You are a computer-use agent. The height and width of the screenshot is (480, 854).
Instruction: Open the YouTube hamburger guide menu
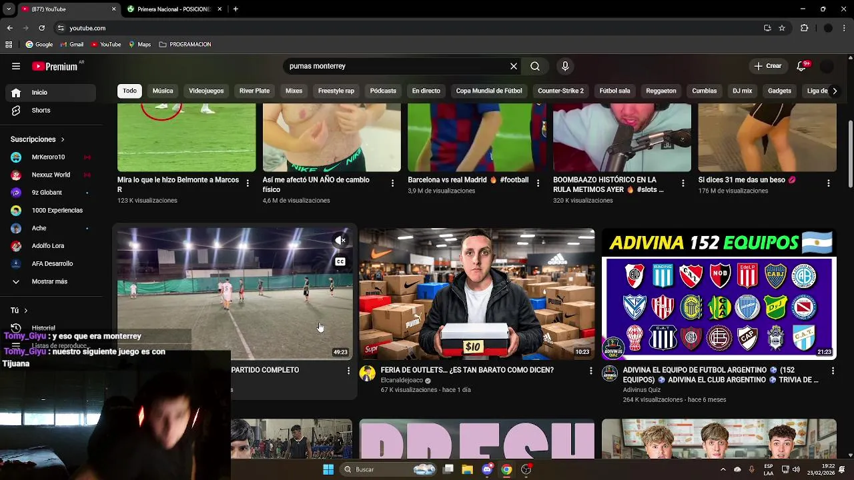coord(16,66)
